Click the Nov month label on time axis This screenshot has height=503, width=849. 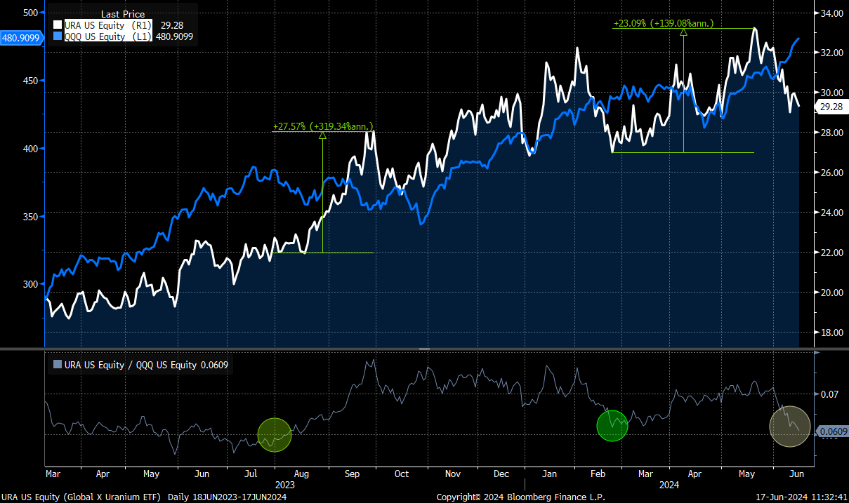pos(452,474)
